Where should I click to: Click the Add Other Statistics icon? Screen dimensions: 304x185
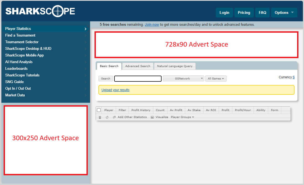point(114,117)
